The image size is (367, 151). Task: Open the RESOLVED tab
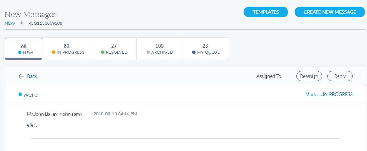[x=113, y=49]
